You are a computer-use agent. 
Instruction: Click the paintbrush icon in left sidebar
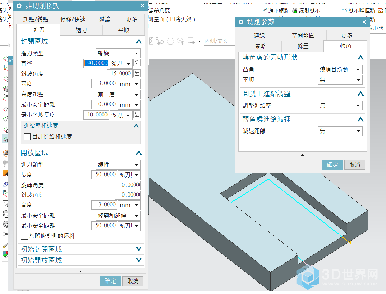(5, 245)
